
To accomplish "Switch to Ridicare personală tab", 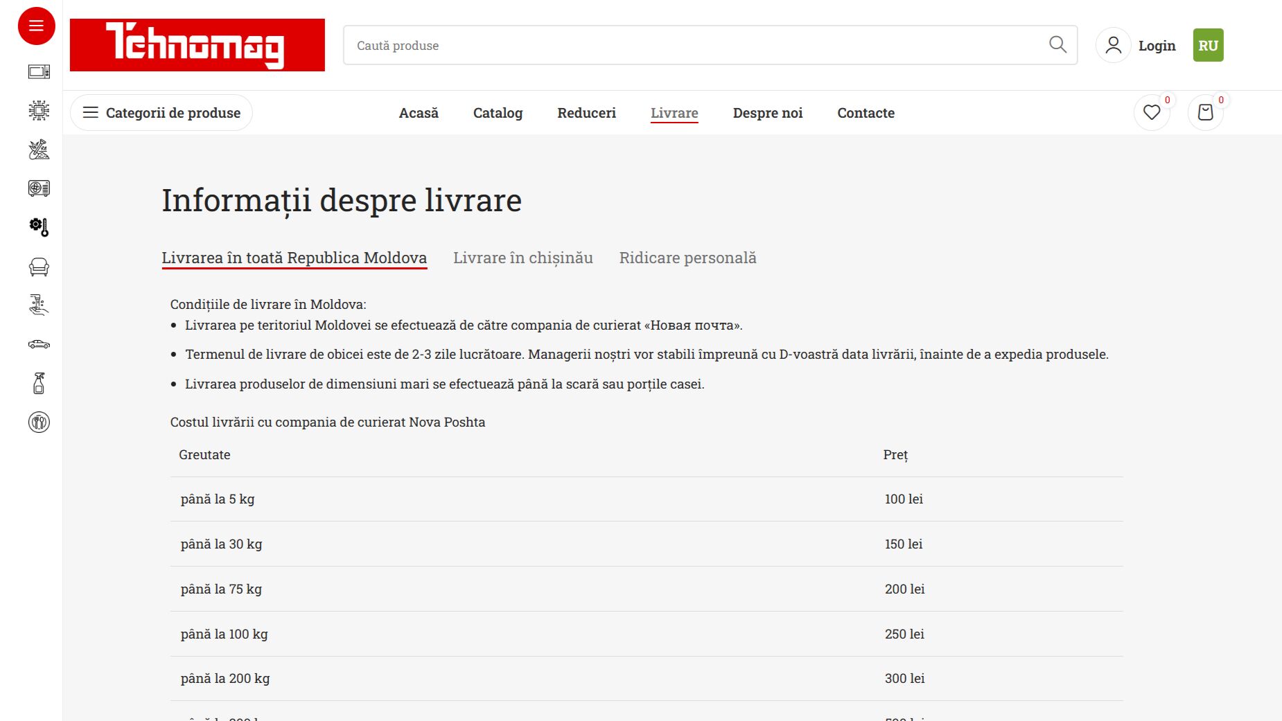I will (x=687, y=258).
